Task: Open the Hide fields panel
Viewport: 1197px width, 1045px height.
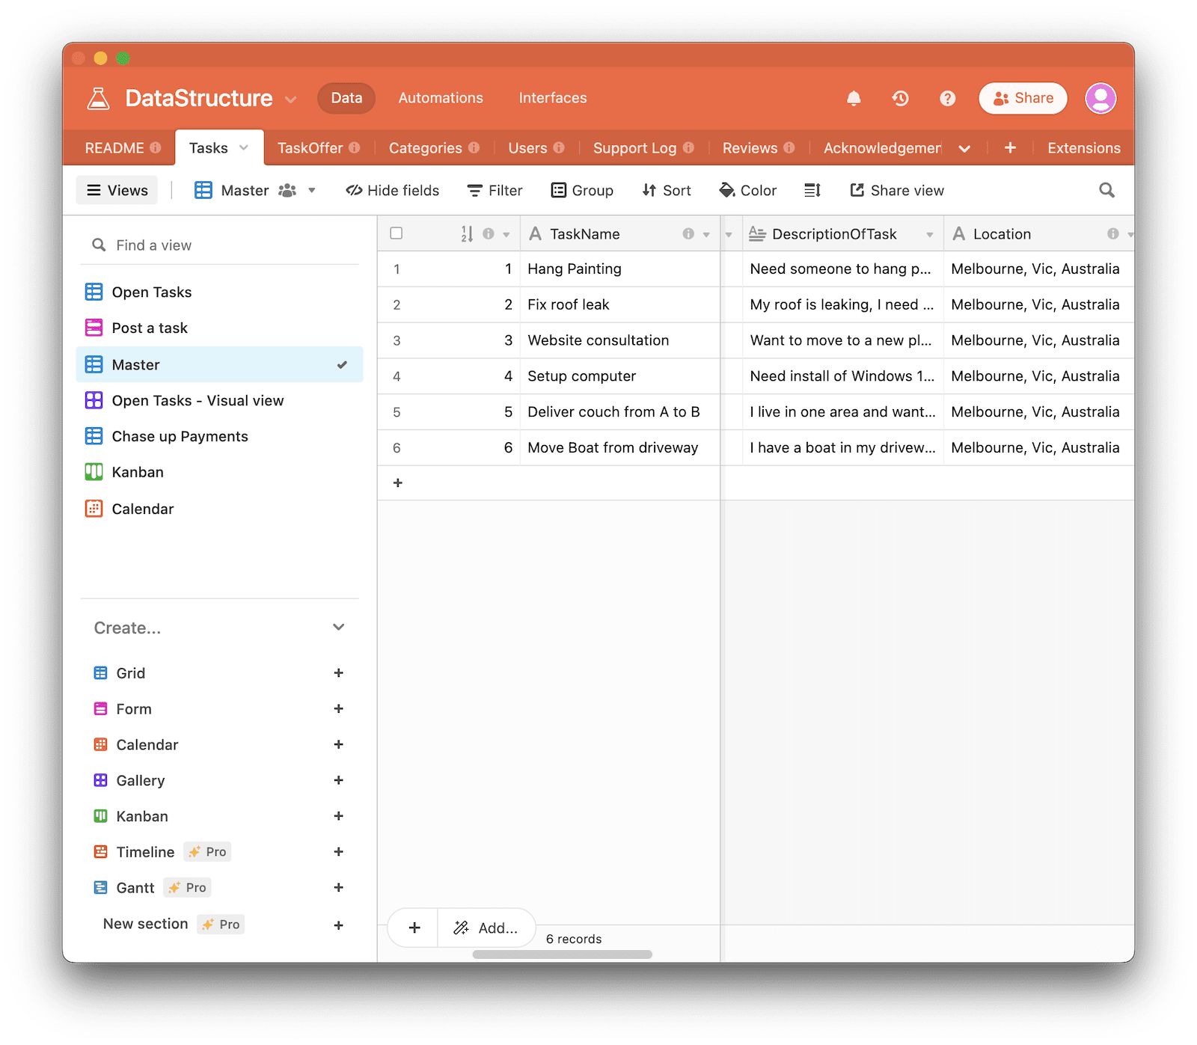Action: click(392, 190)
